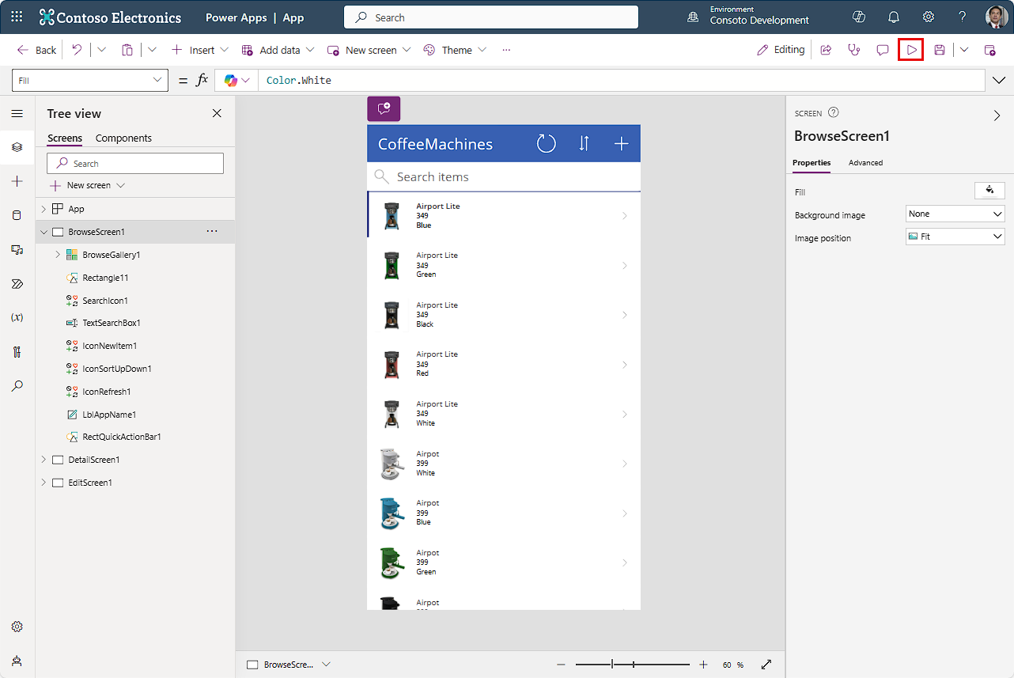Toggle the hamburger menu in the left rail
This screenshot has height=678, width=1014.
pos(17,114)
